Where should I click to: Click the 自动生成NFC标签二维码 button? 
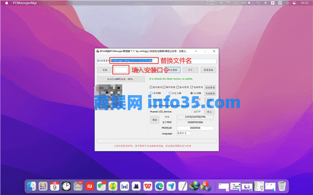coord(121,79)
